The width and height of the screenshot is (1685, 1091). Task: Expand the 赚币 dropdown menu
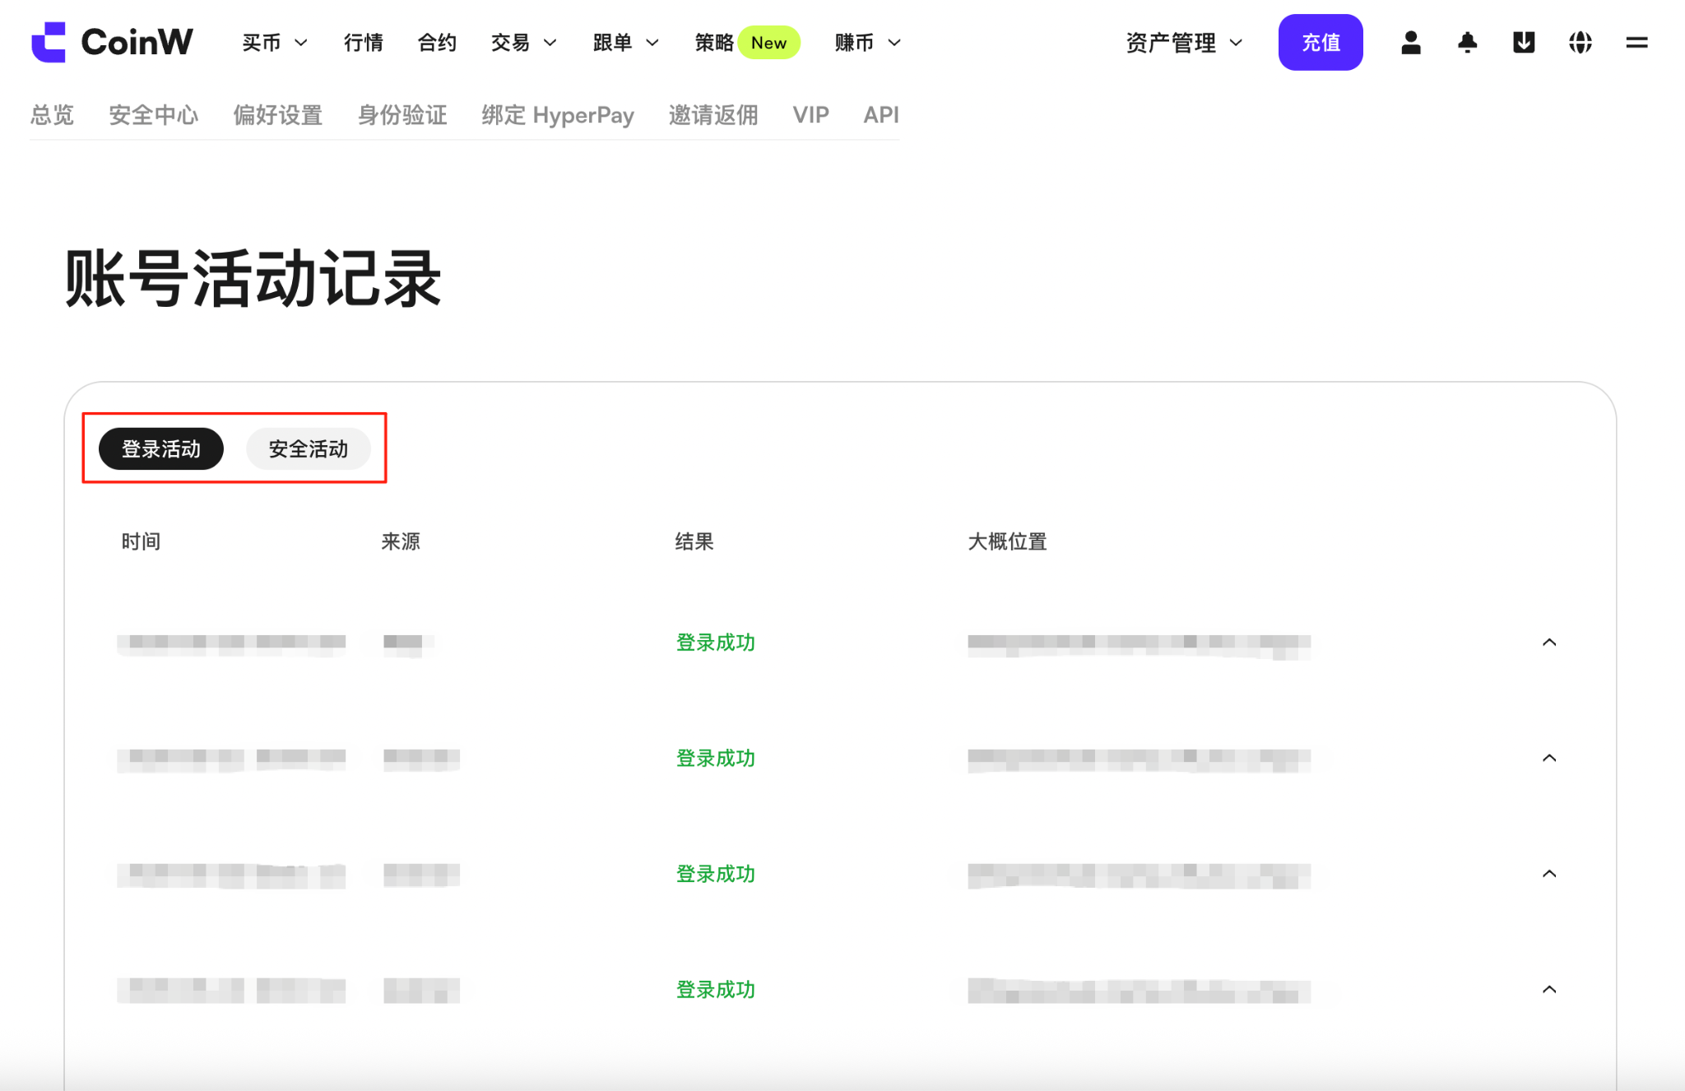point(867,43)
